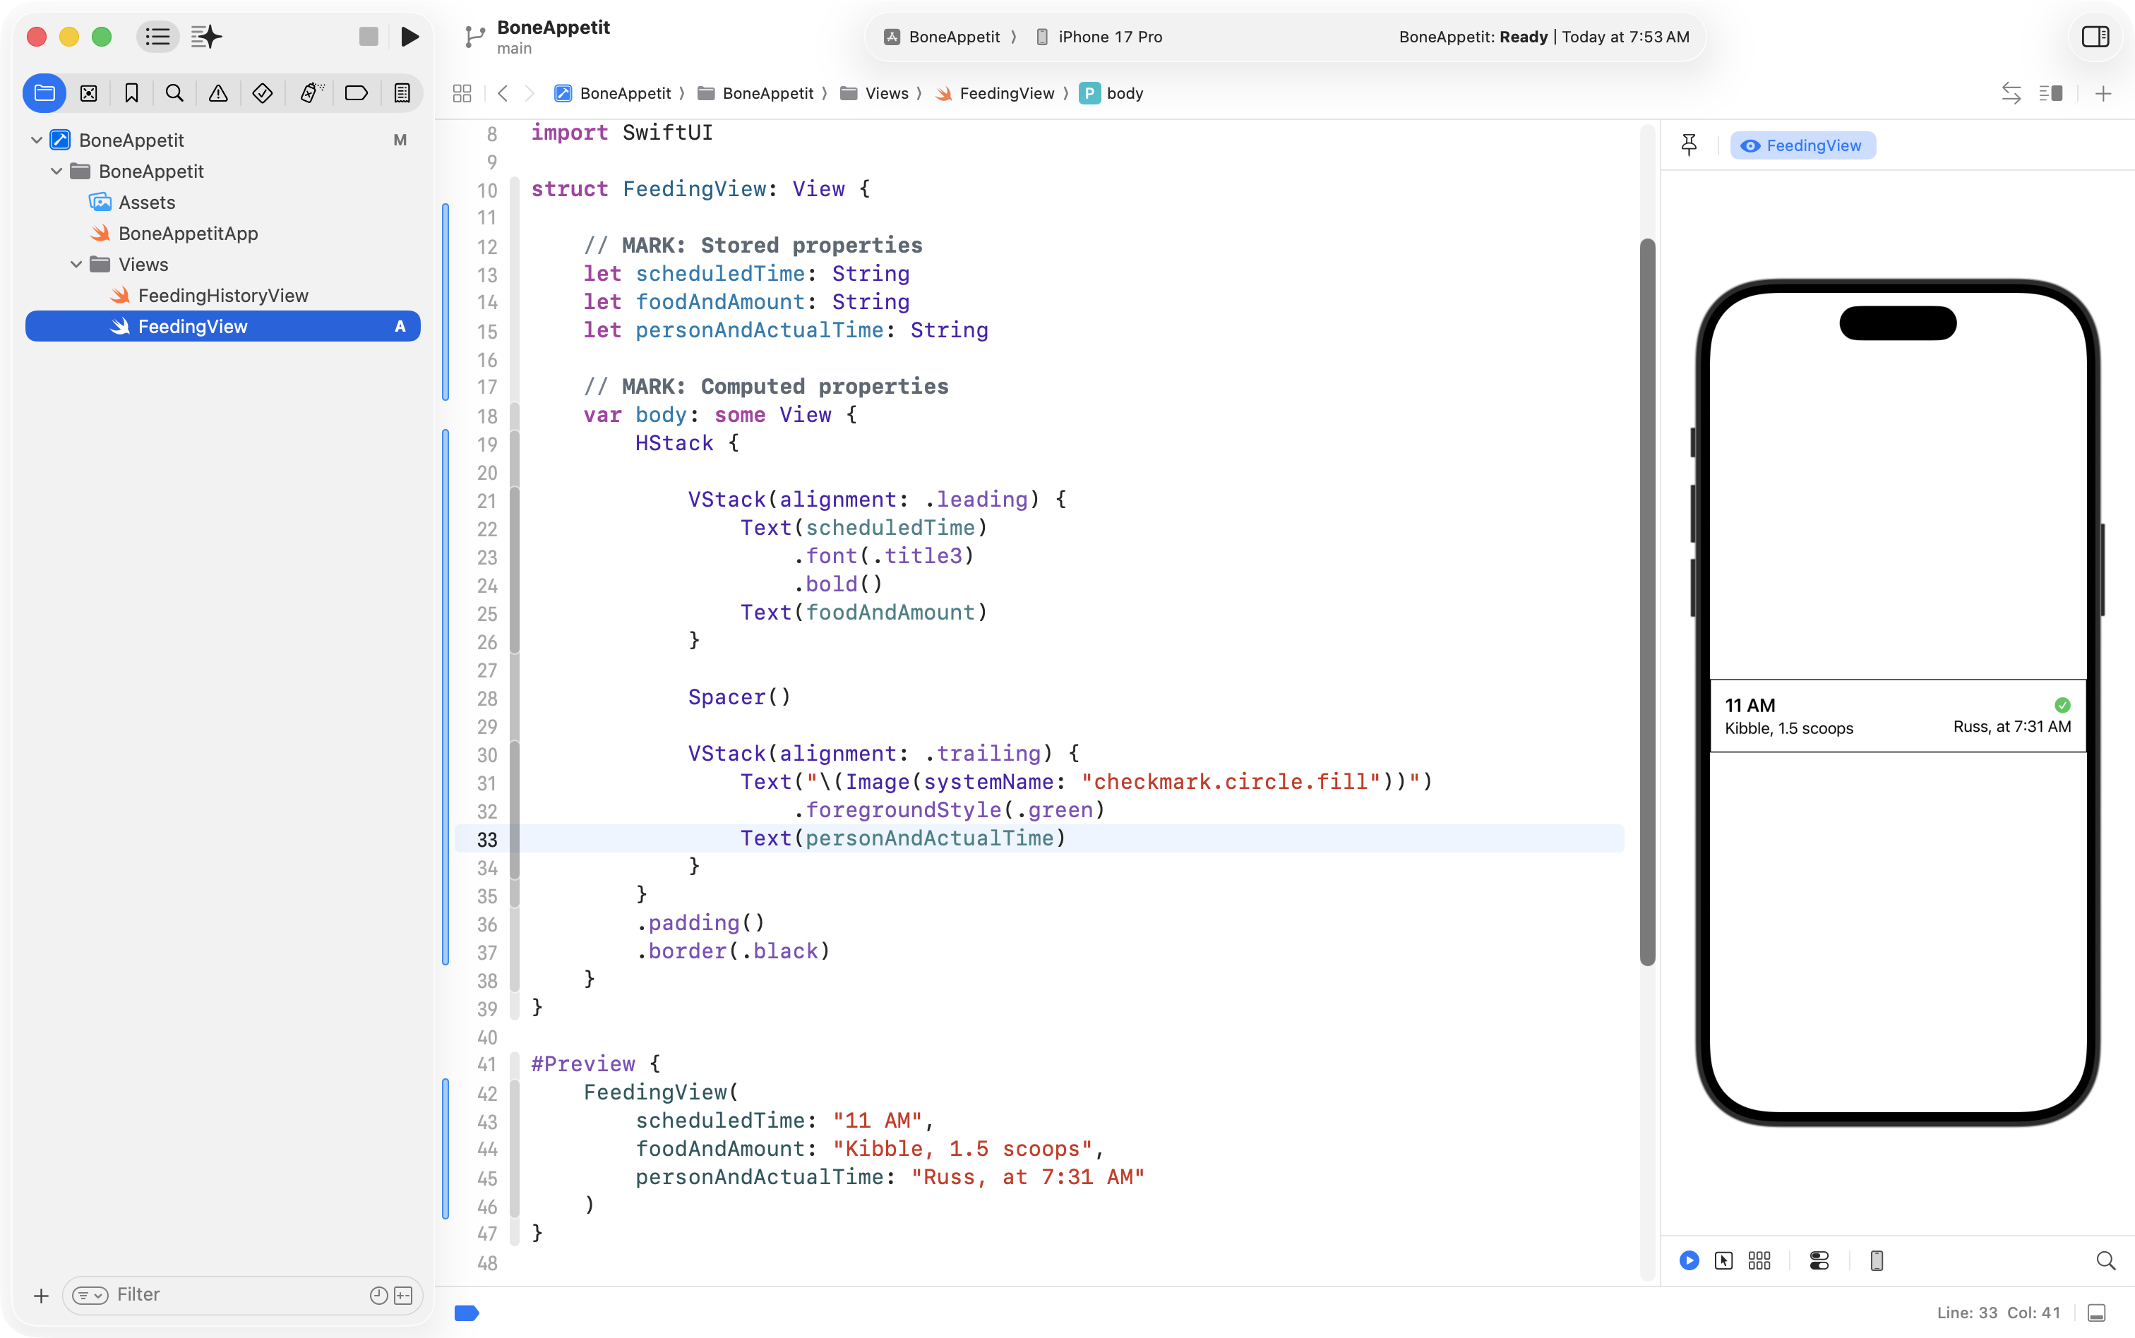The width and height of the screenshot is (2135, 1338).
Task: Open the Issue navigator warning icon
Action: 217,93
